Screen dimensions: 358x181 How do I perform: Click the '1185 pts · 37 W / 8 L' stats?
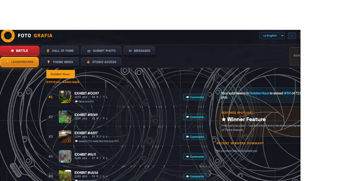[91, 158]
